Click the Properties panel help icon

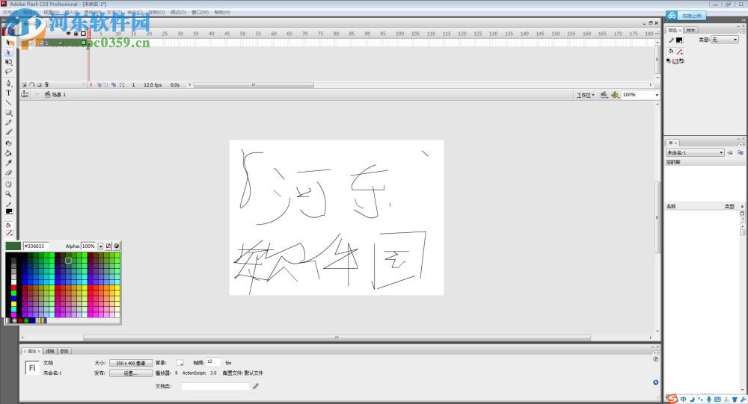pos(655,359)
